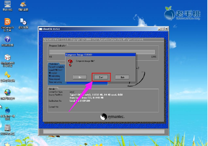Choose No in Compress Image dialog
This screenshot has width=208, height=146.
pos(80,77)
